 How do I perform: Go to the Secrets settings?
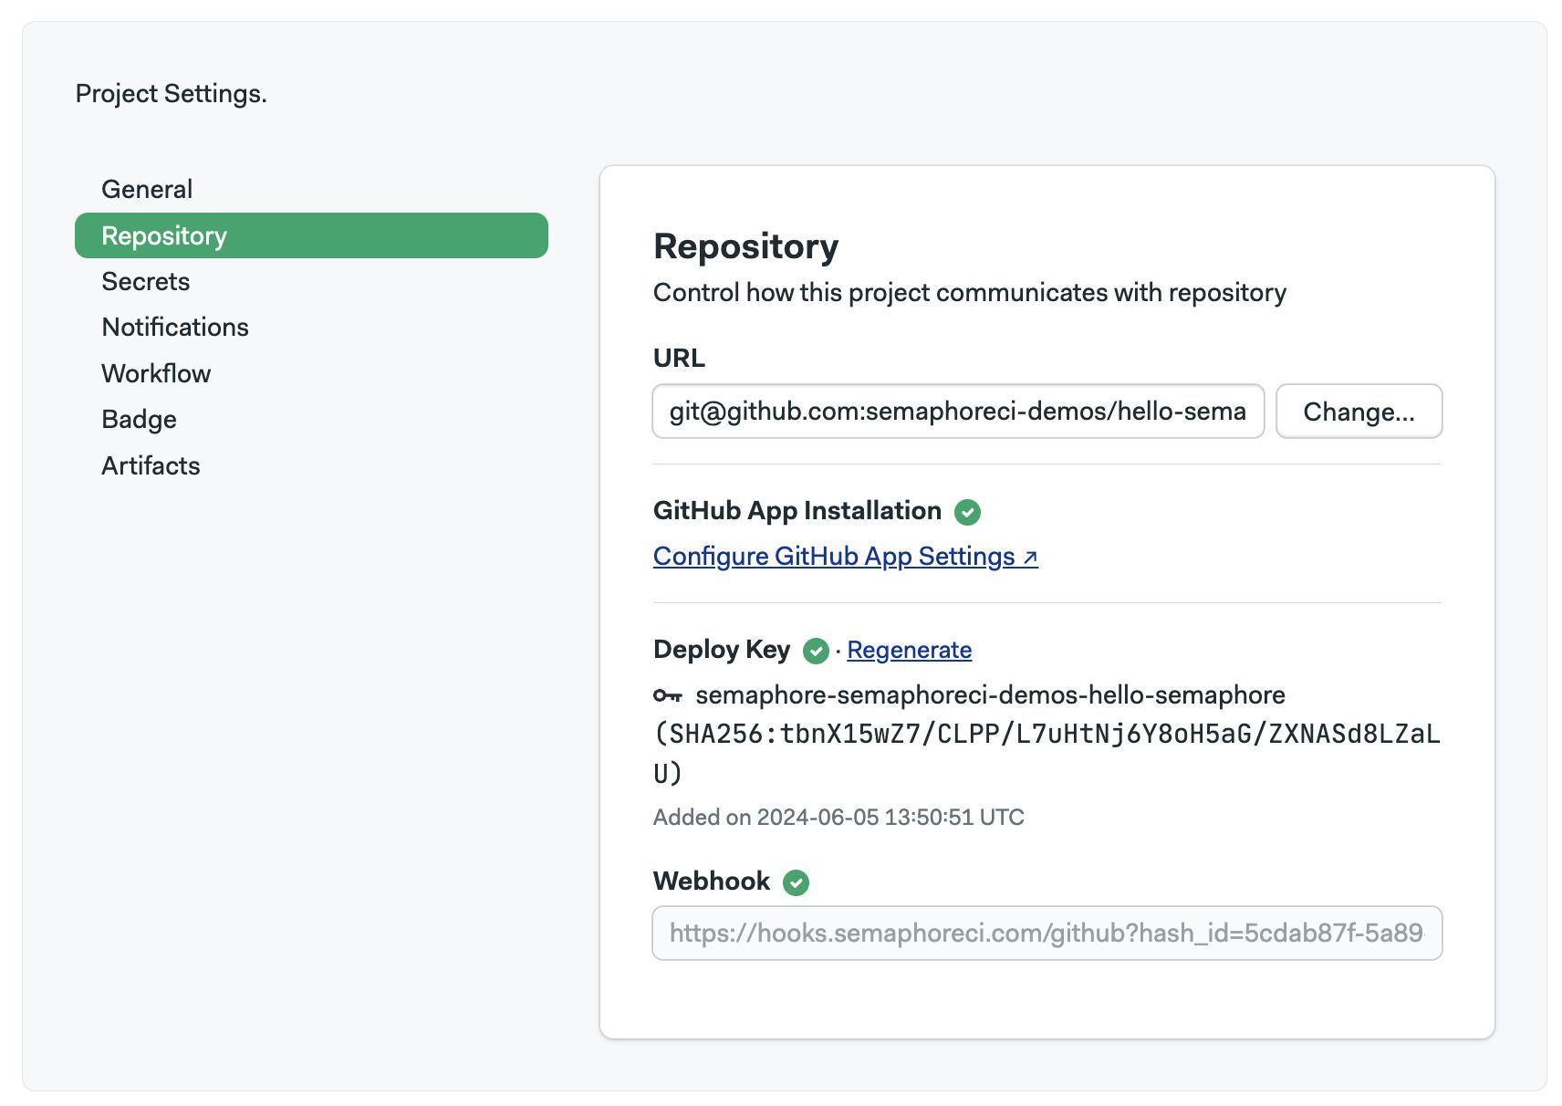tap(146, 281)
